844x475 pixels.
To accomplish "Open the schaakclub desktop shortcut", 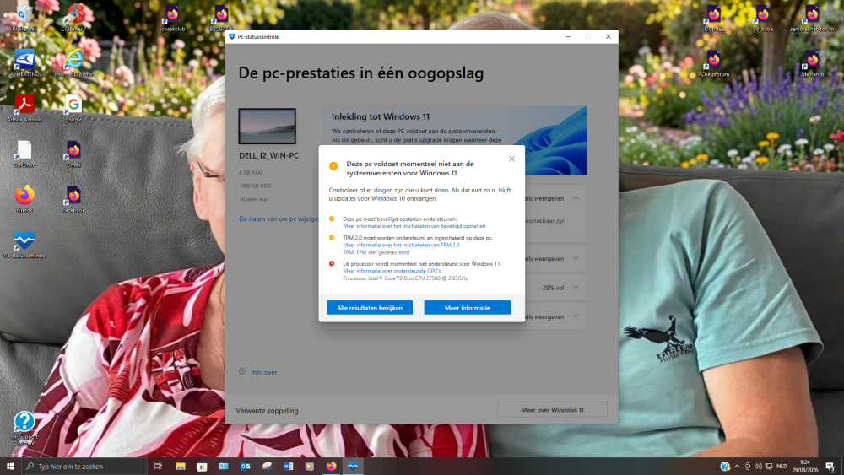I will [172, 18].
